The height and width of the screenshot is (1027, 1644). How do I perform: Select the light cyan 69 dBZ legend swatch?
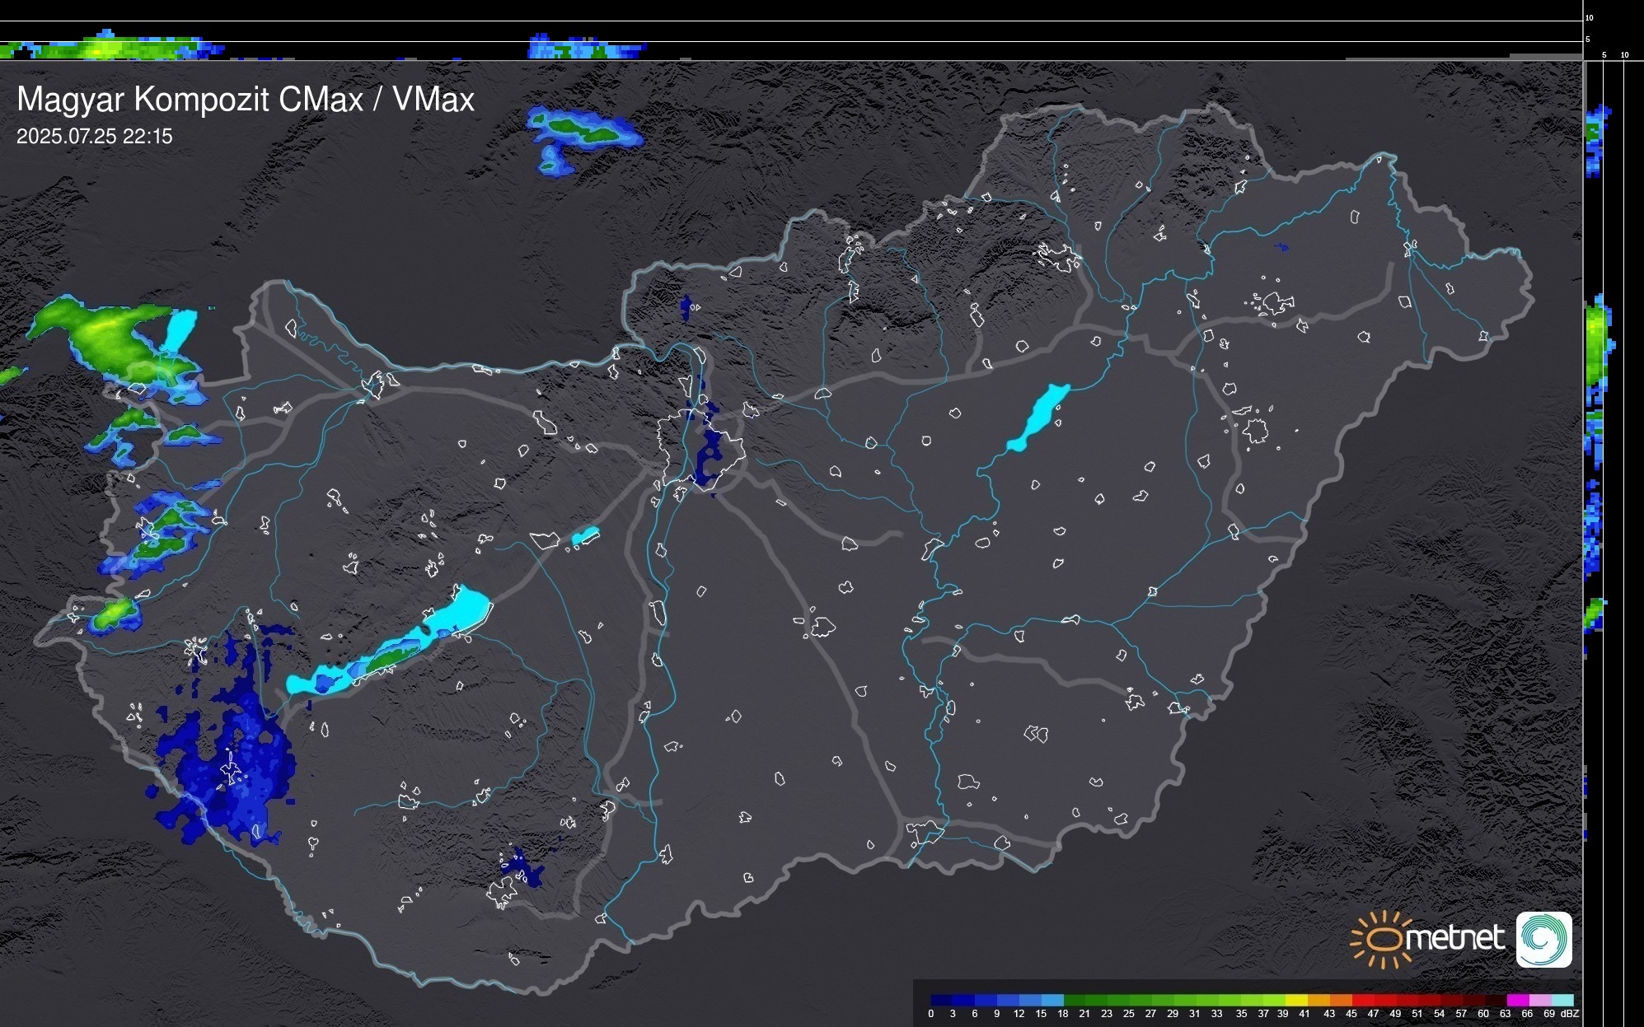pos(1561,1000)
